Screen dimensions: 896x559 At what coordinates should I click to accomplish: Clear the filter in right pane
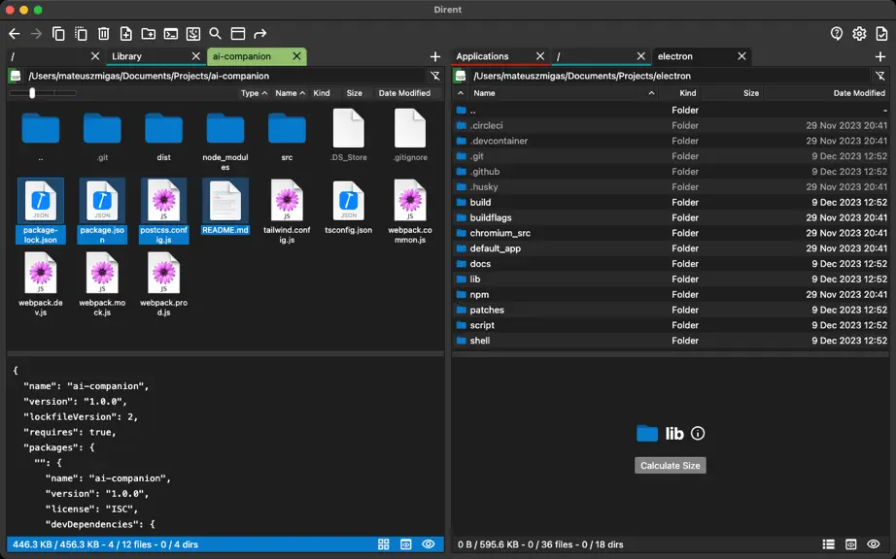tap(880, 76)
